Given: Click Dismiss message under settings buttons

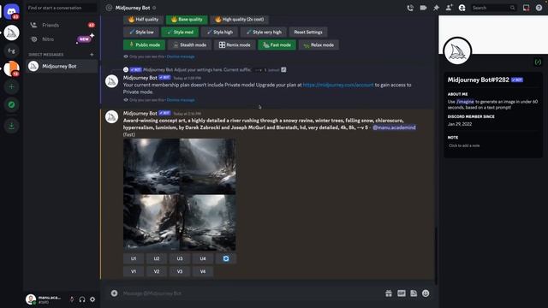Looking at the screenshot, I should point(181,56).
